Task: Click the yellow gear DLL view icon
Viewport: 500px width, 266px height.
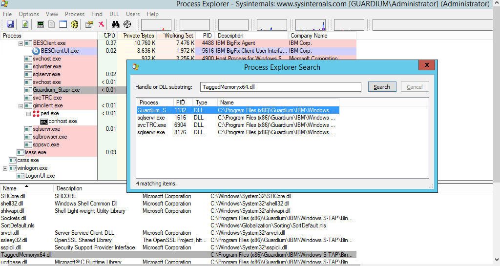Action: 75,24
